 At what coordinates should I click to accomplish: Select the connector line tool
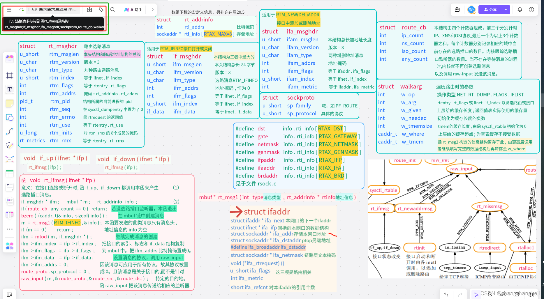(x=10, y=131)
